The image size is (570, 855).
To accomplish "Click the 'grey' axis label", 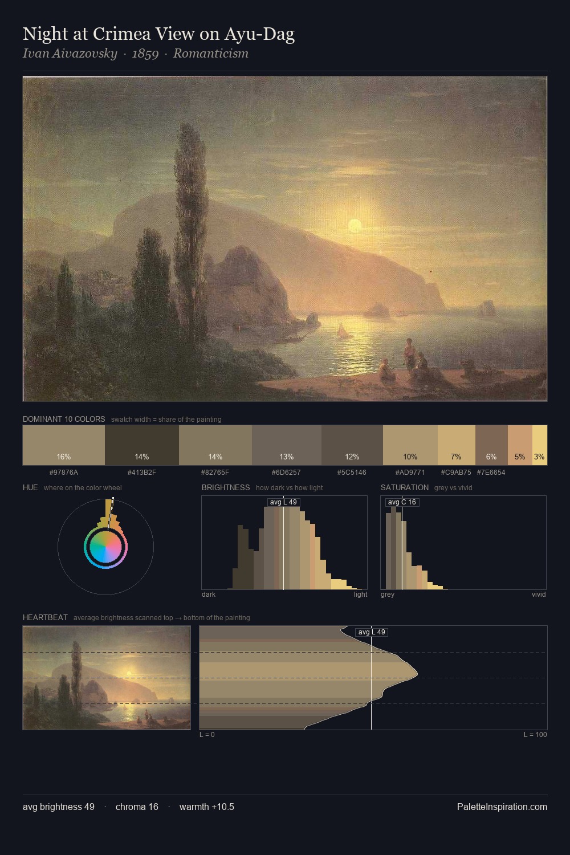I will coord(388,595).
